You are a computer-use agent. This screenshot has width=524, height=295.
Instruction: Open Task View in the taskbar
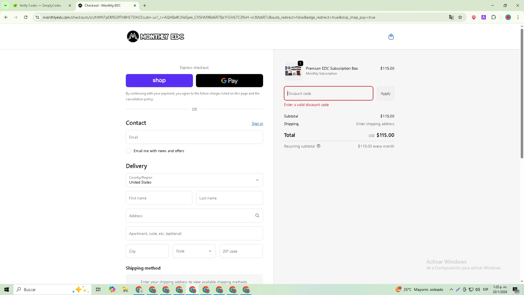tap(98, 289)
